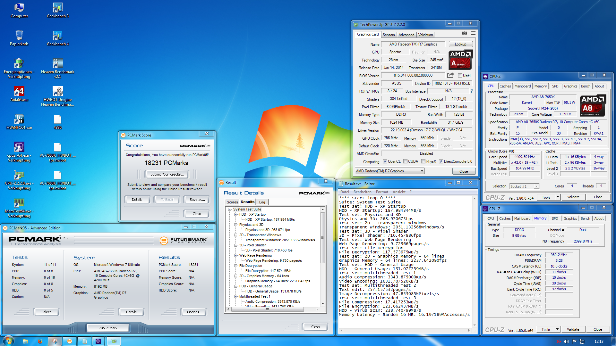Click the Action Center flag tray icon

click(574, 342)
